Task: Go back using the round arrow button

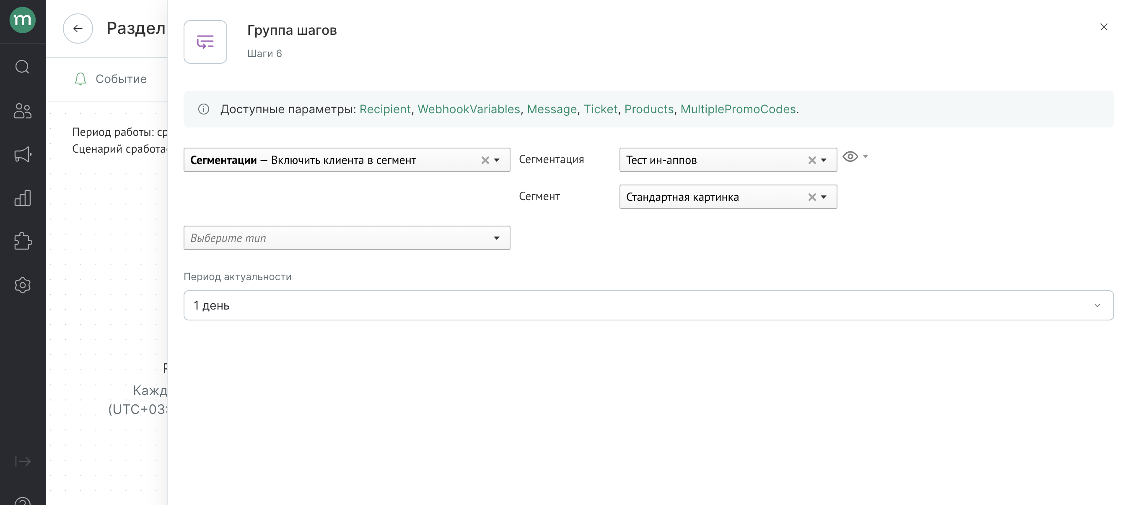Action: (78, 29)
